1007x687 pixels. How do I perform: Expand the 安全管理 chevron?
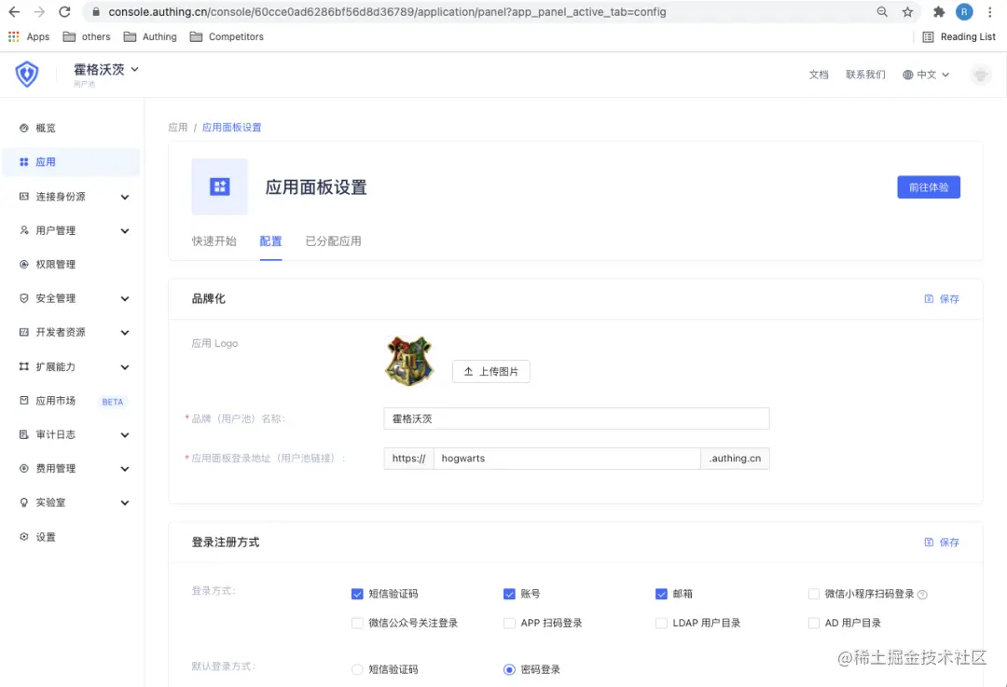(125, 298)
